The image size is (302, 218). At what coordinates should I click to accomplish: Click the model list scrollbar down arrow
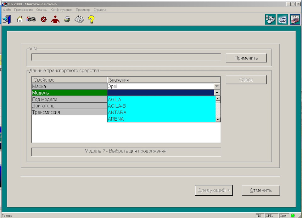click(x=218, y=120)
